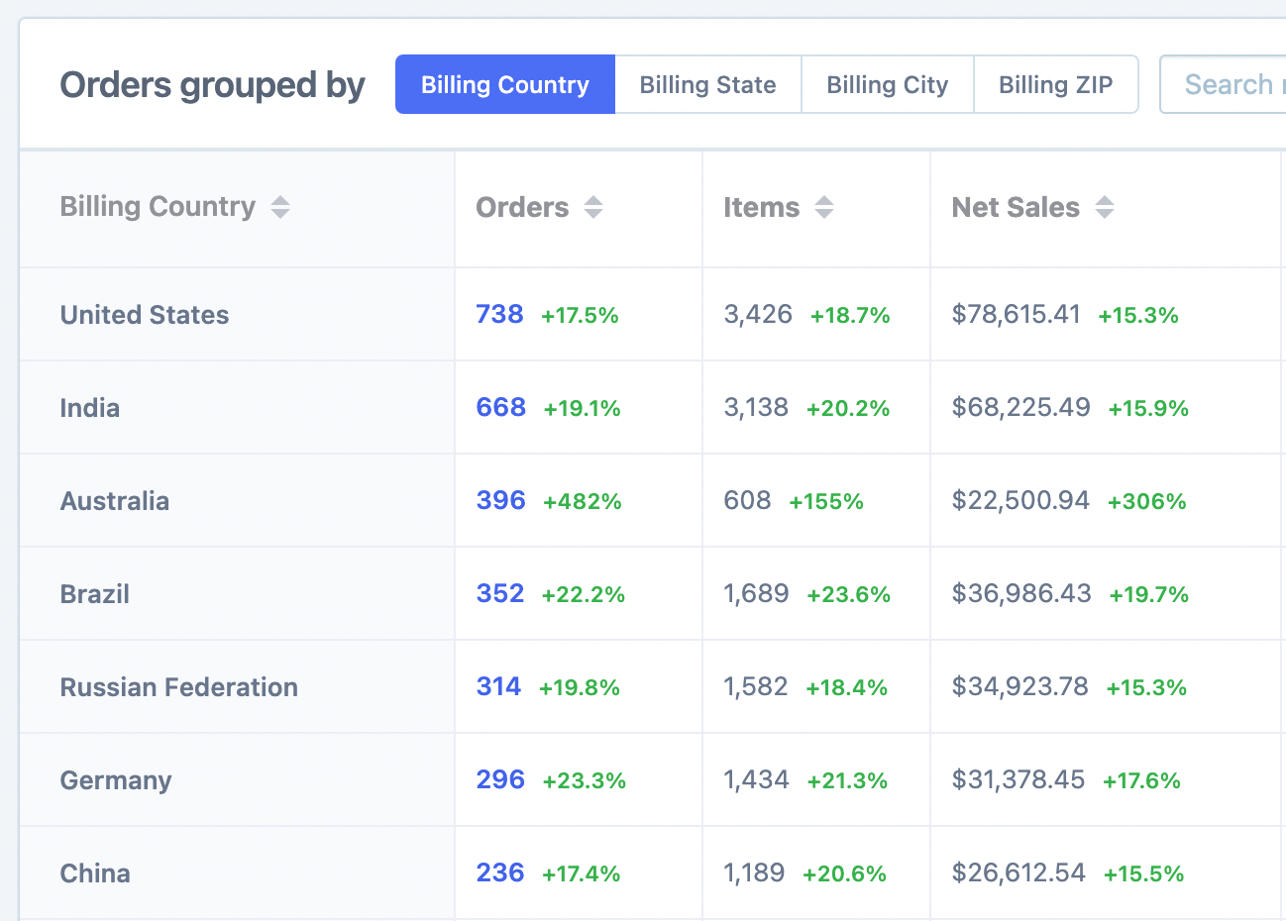Select the Billing Country grouping tab

(x=504, y=84)
